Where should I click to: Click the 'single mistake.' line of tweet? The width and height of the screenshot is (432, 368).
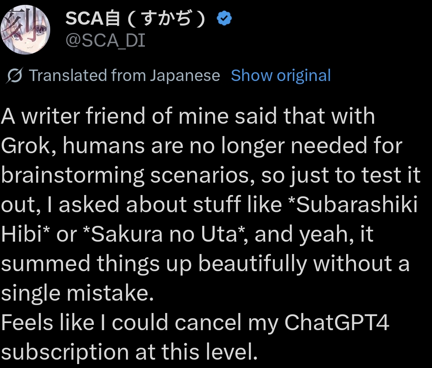point(77,293)
